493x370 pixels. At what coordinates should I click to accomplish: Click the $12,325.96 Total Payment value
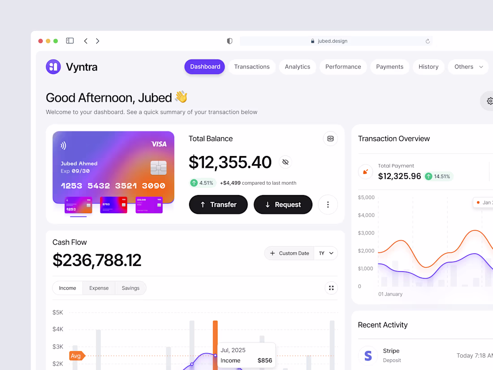click(399, 176)
